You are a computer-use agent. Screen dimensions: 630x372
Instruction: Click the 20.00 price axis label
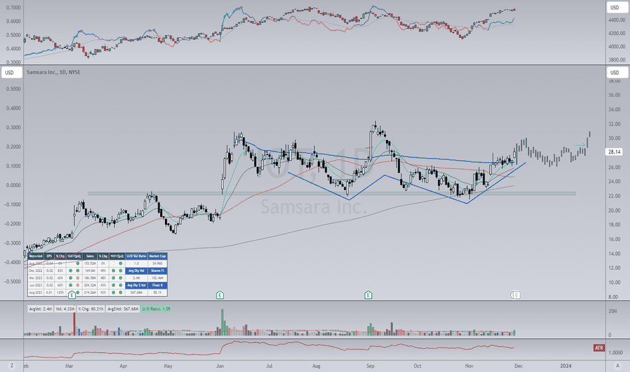pos(614,210)
